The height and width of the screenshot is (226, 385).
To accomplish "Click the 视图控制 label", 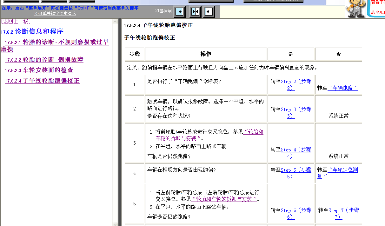I will tap(163, 11).
